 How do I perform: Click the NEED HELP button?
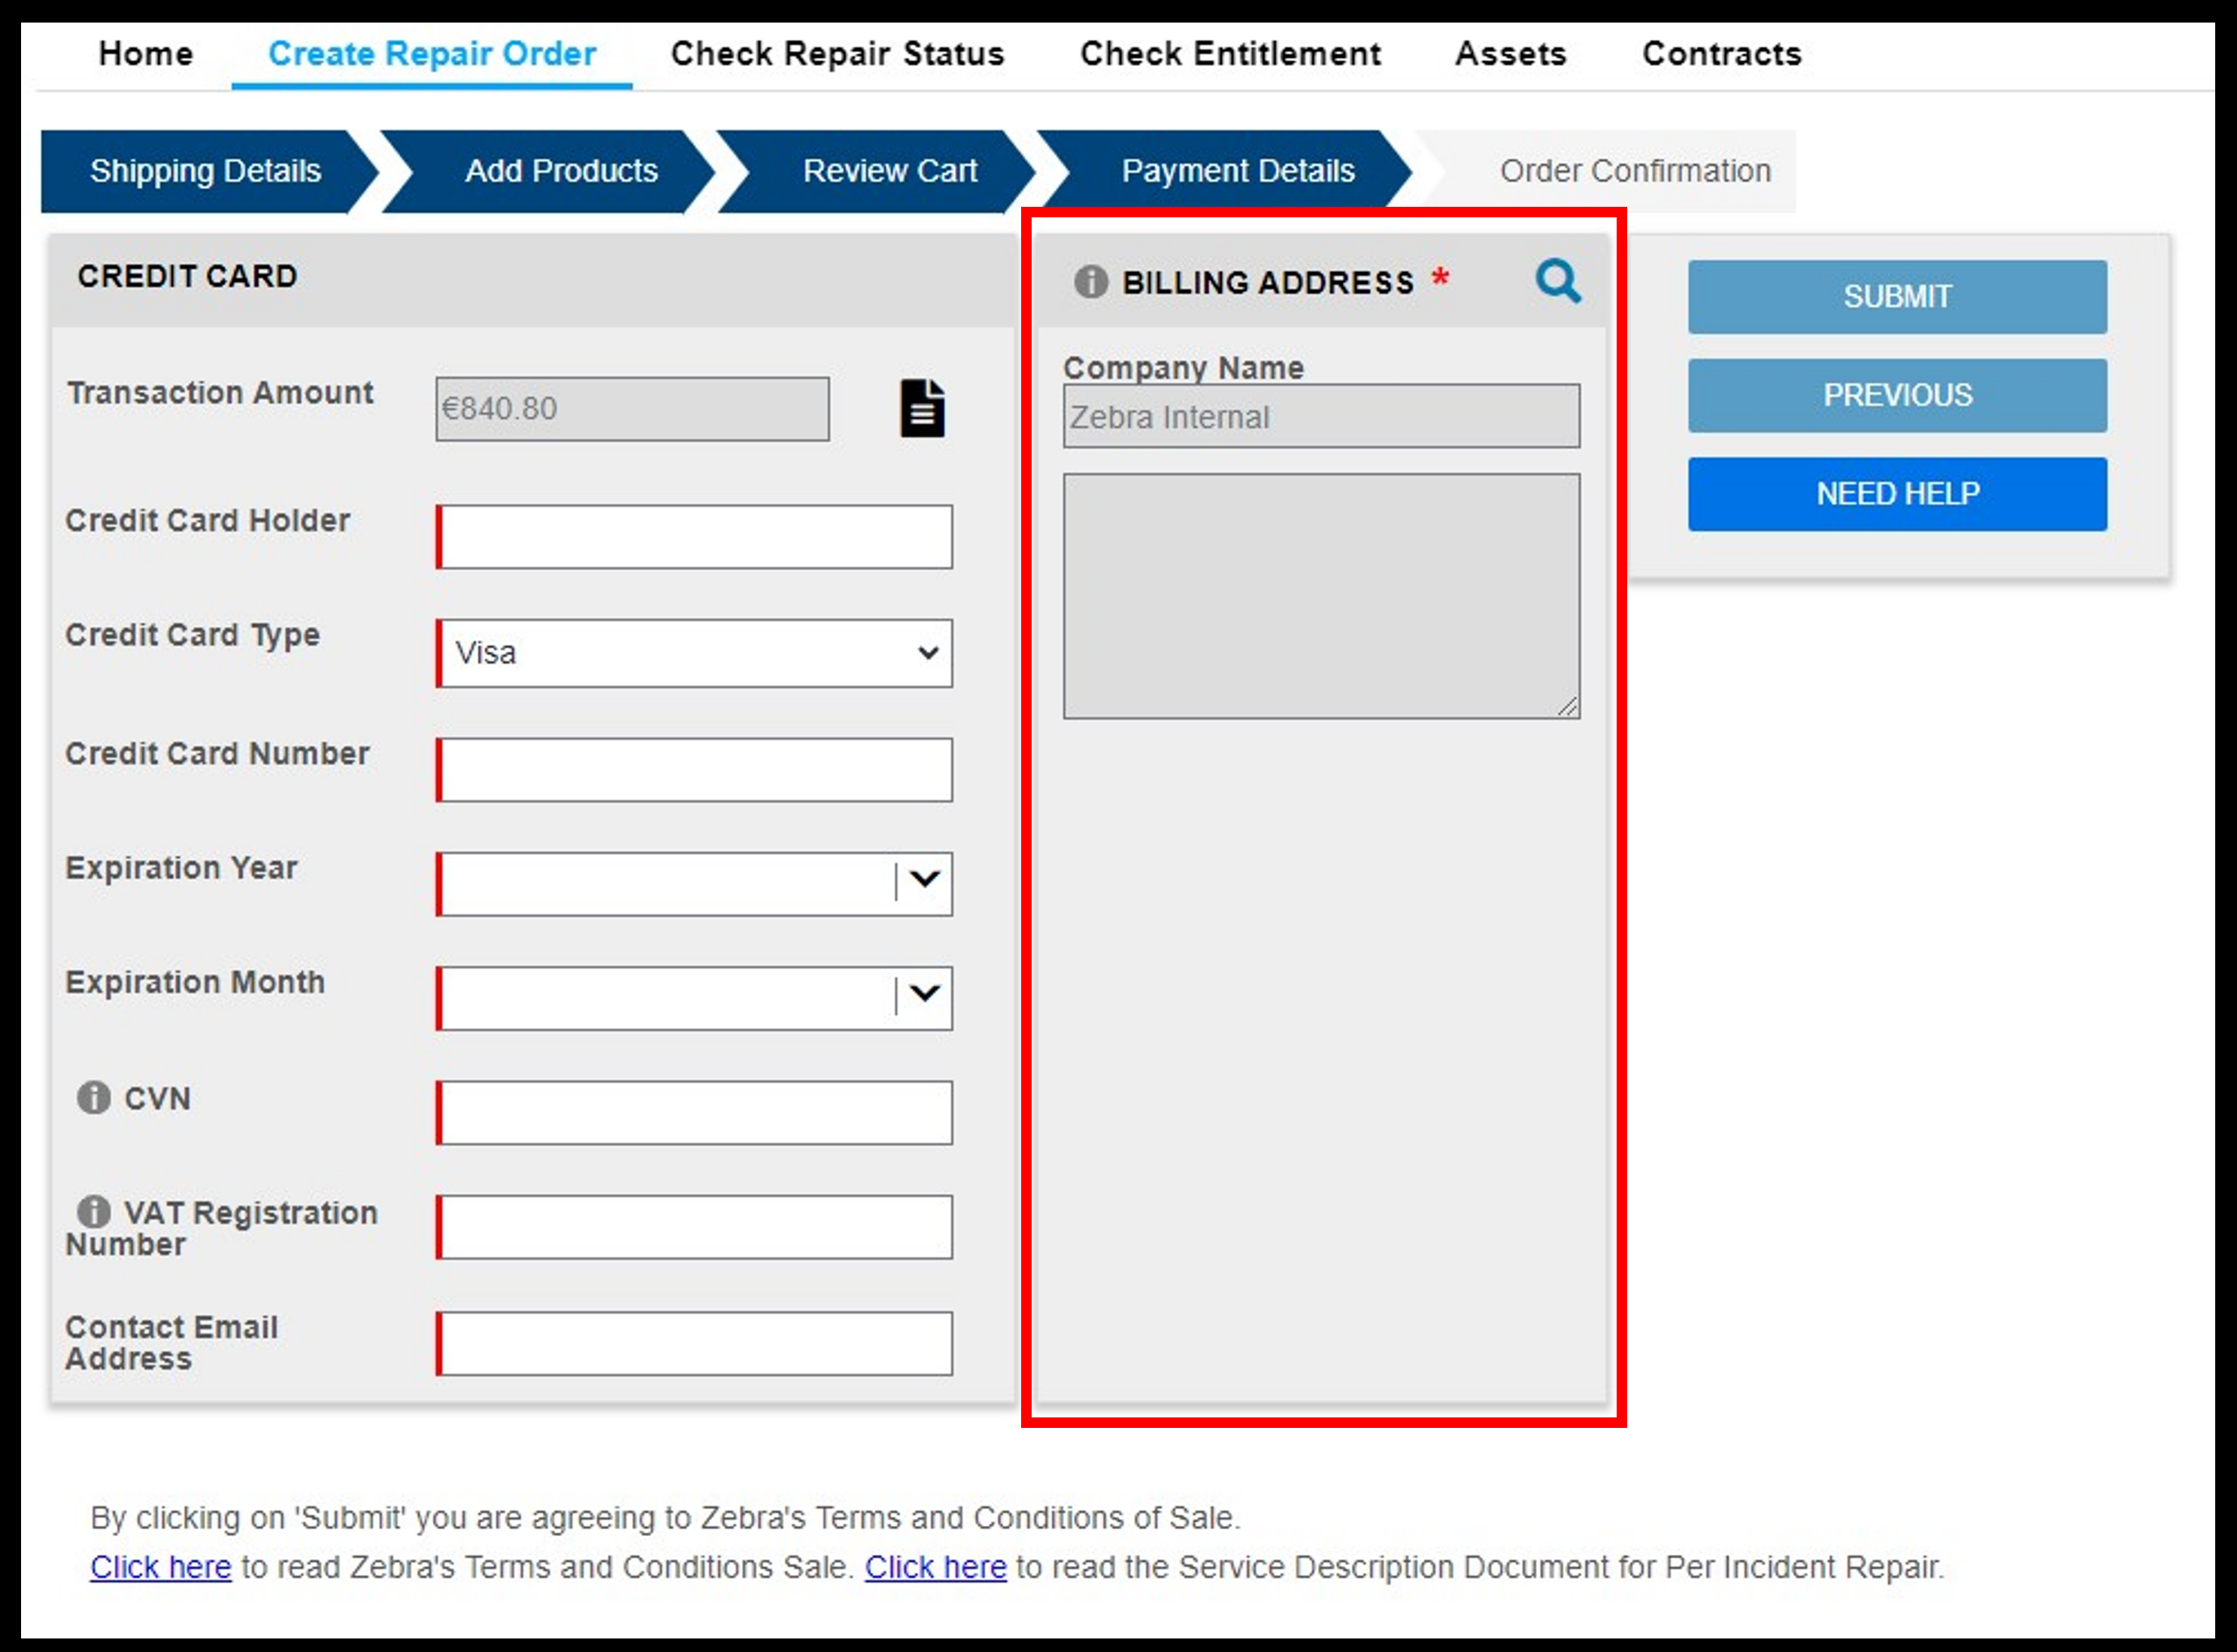[x=1896, y=492]
